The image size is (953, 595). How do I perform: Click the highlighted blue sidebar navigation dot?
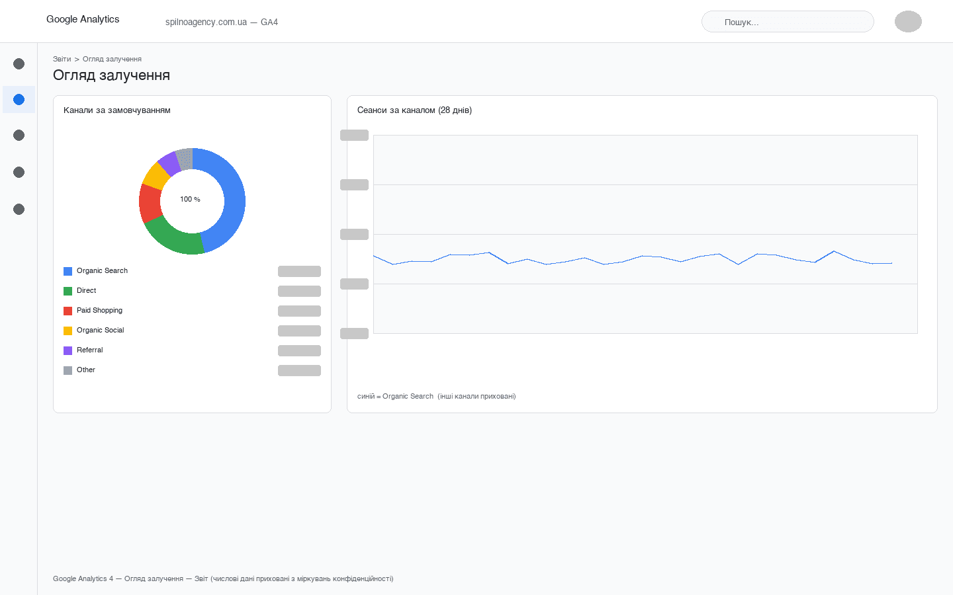pos(19,99)
